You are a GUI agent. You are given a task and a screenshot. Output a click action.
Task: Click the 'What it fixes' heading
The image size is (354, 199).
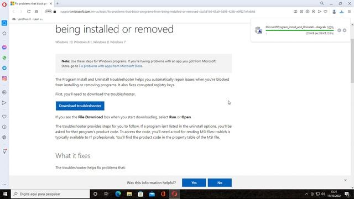pos(73,156)
